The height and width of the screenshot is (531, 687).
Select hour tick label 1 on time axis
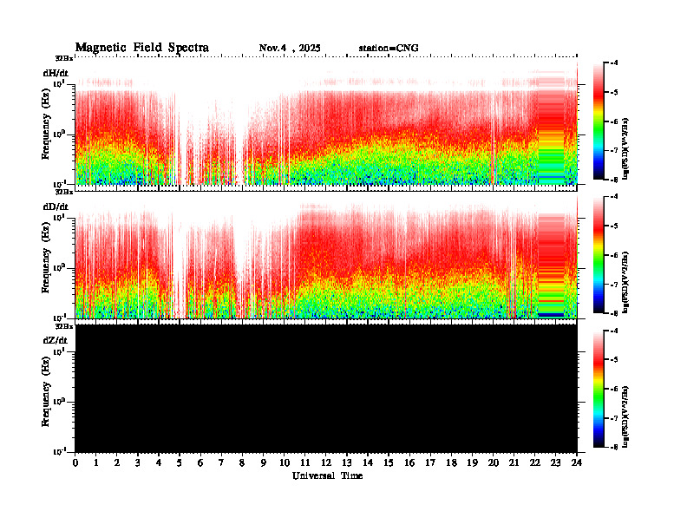96,462
